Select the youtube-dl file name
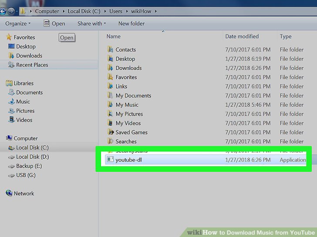Viewport: 317px width, 237px height. point(128,160)
